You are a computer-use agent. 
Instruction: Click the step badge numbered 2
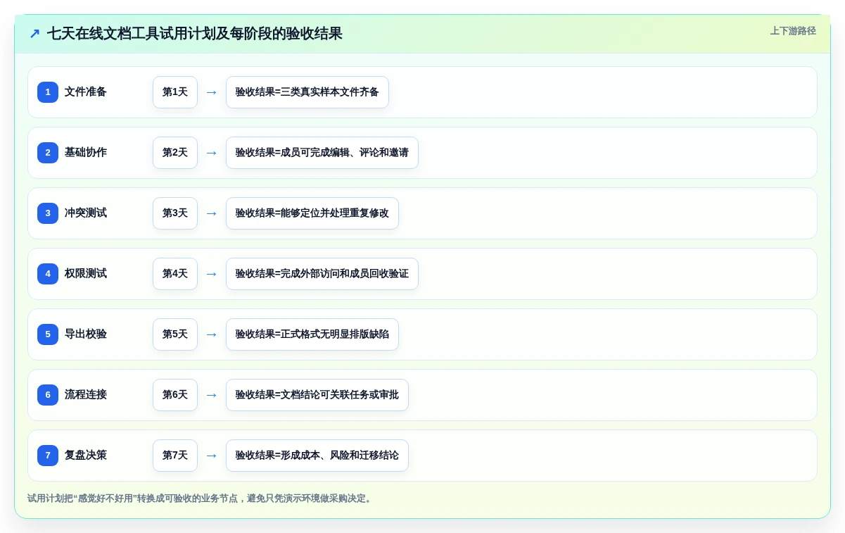pos(48,153)
